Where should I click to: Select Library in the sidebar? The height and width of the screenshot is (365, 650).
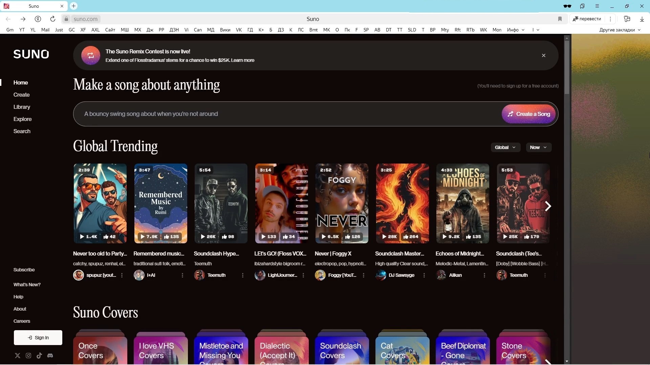(22, 107)
